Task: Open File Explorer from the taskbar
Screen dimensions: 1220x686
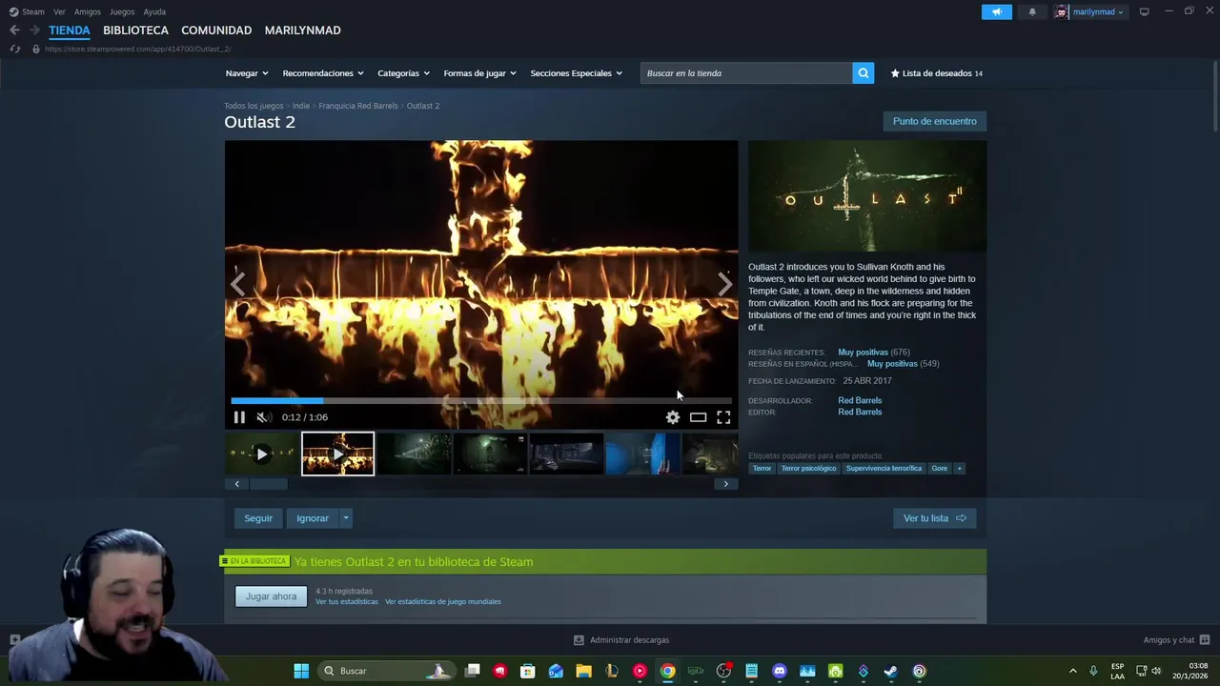Action: [x=583, y=671]
